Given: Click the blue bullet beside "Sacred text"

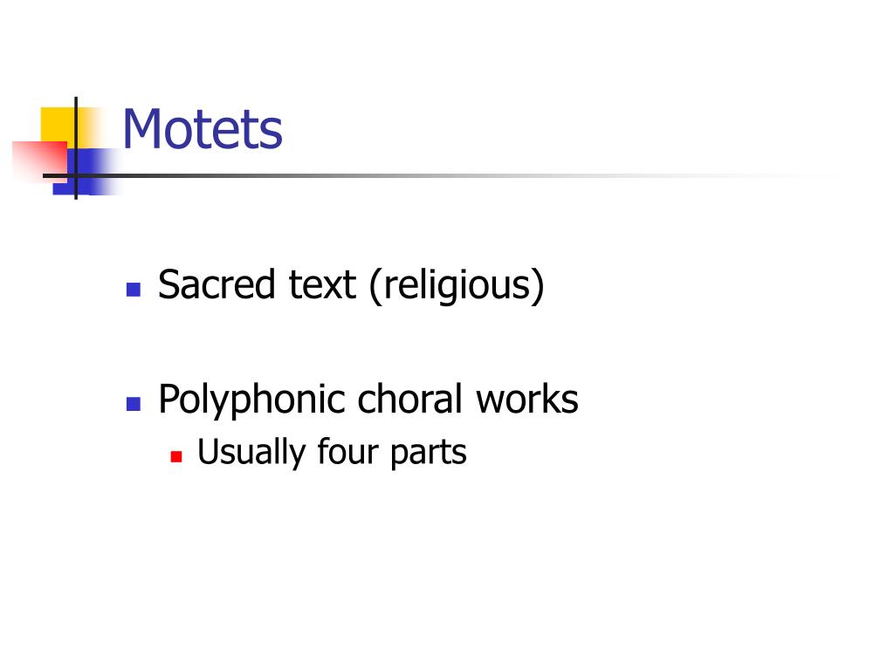Looking at the screenshot, I should 134,290.
